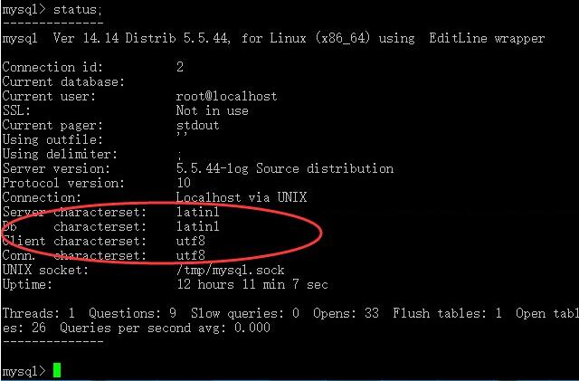This screenshot has height=381, width=579.
Task: Click the green terminal cursor block
Action: (x=57, y=370)
